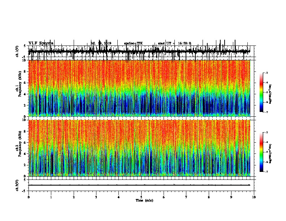Click the '-5' tick on ch.1 colorbar
286x221 pixels.
[x=266, y=92]
